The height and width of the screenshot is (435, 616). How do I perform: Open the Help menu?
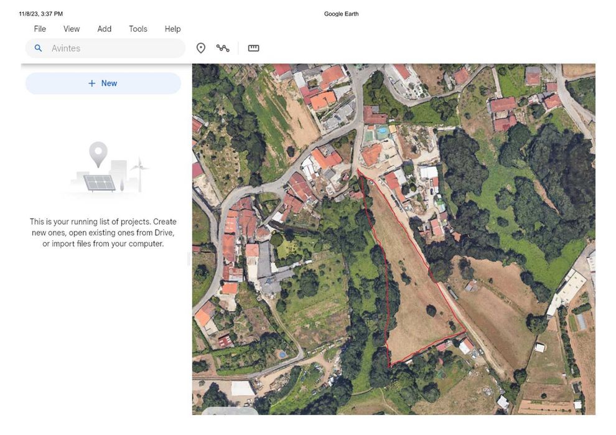pyautogui.click(x=172, y=29)
